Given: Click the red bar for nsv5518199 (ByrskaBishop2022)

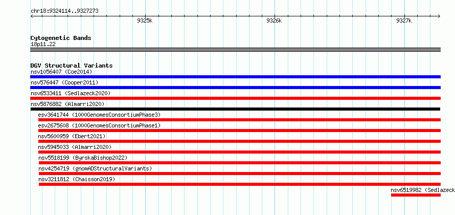Looking at the screenshot, I should 240,163.
